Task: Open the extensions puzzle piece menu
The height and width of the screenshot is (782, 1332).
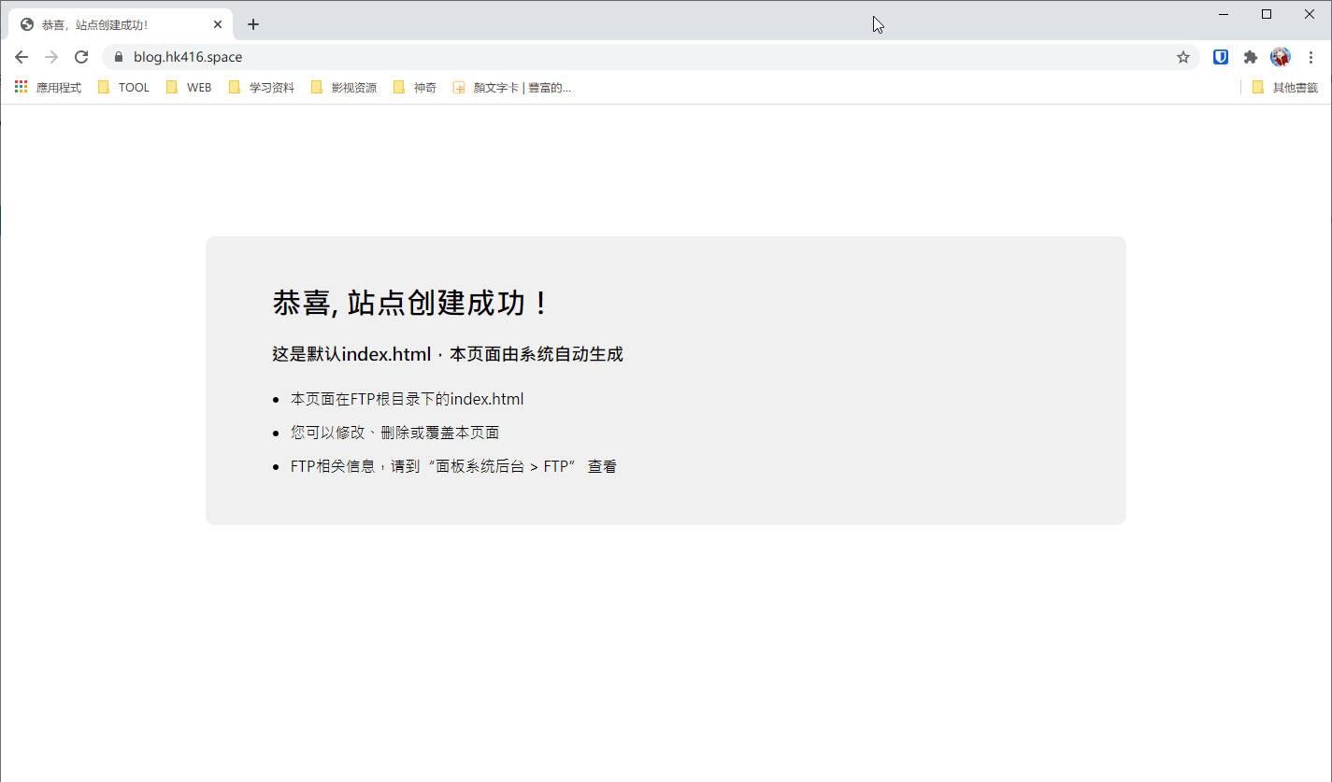Action: coord(1251,57)
